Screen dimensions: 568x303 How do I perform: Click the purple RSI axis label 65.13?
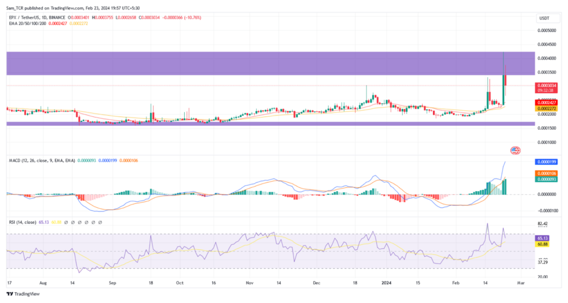tap(542, 238)
